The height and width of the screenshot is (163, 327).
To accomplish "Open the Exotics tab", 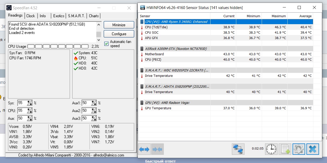I will [59, 16].
